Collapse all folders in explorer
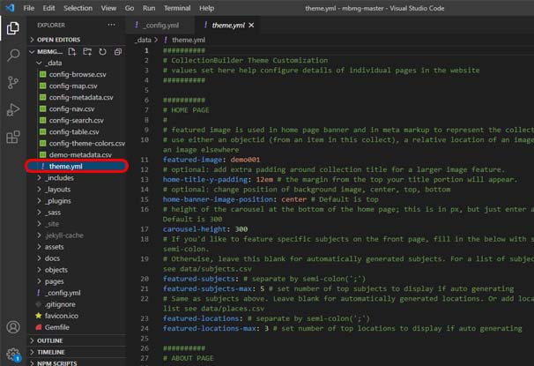Image resolution: width=534 pixels, height=366 pixels. click(x=115, y=52)
